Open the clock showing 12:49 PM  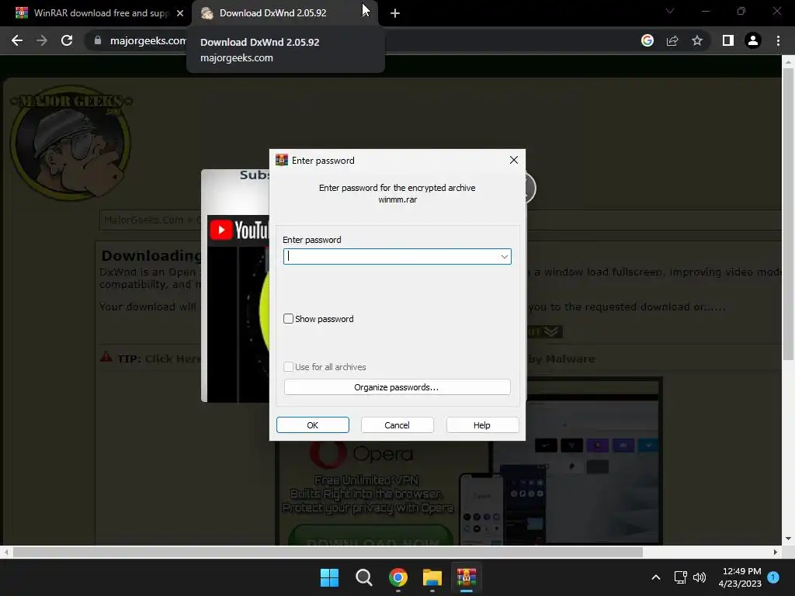740,577
